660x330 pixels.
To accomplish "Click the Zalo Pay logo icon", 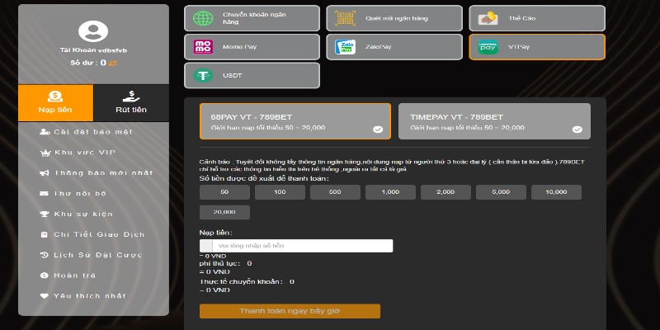I will point(345,47).
